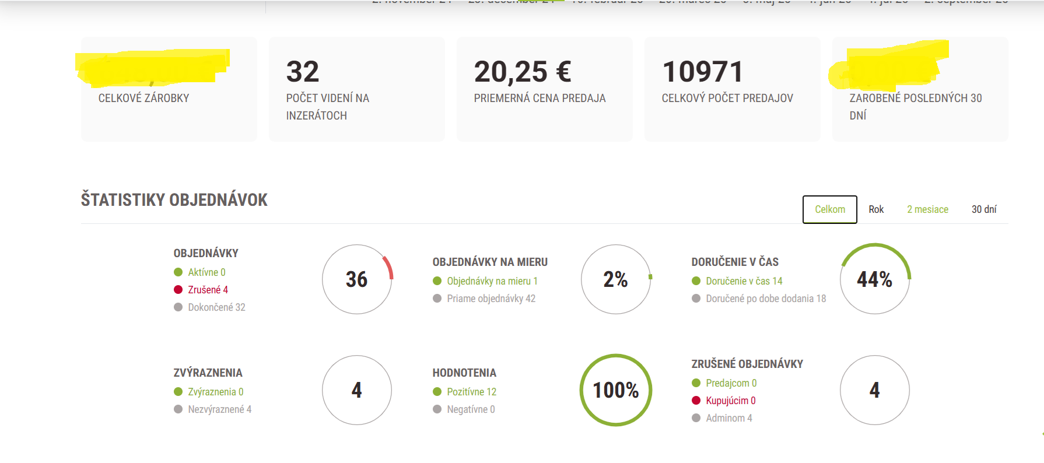Select the Počet videní na inzerátoch card

pos(356,89)
